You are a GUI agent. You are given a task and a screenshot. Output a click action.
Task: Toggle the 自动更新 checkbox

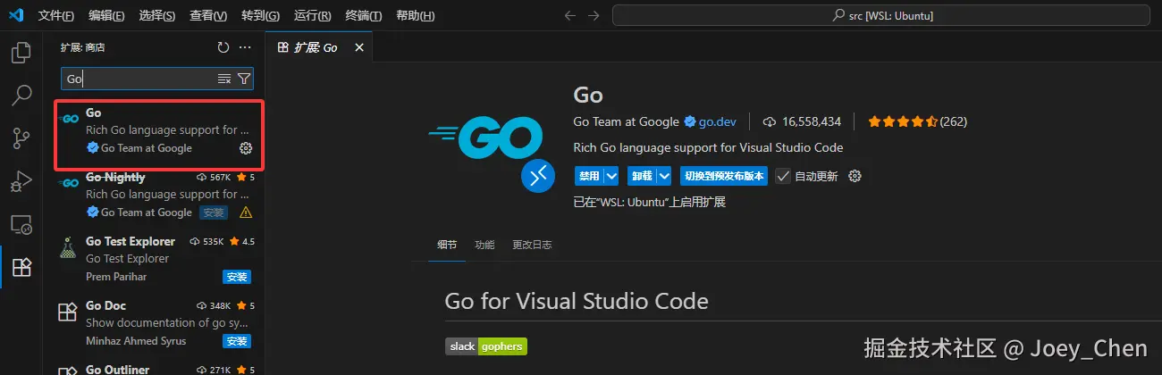[783, 176]
